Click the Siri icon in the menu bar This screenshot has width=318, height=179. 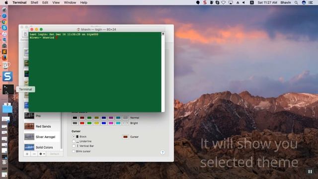[x=304, y=2]
